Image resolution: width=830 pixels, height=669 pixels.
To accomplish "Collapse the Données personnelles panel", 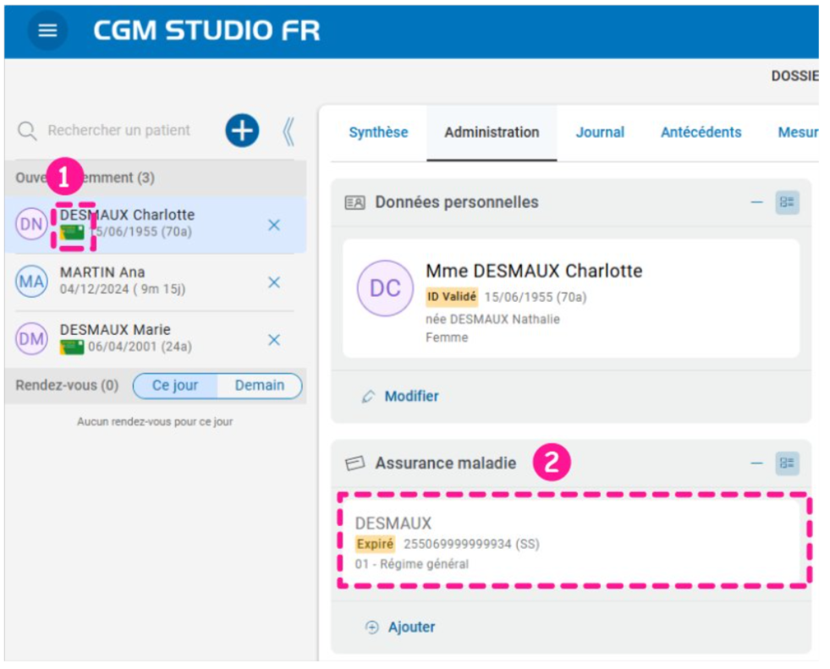I will (757, 202).
